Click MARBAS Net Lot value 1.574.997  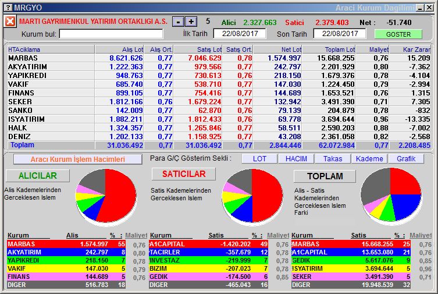[x=284, y=58]
